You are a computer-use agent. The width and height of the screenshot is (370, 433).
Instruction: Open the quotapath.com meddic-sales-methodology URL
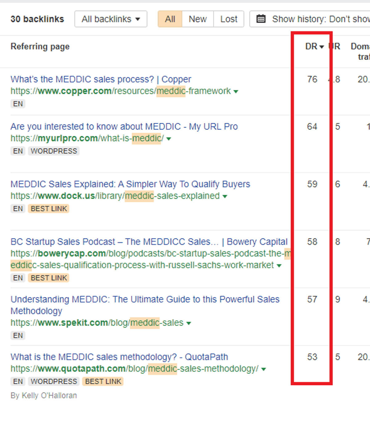134,369
